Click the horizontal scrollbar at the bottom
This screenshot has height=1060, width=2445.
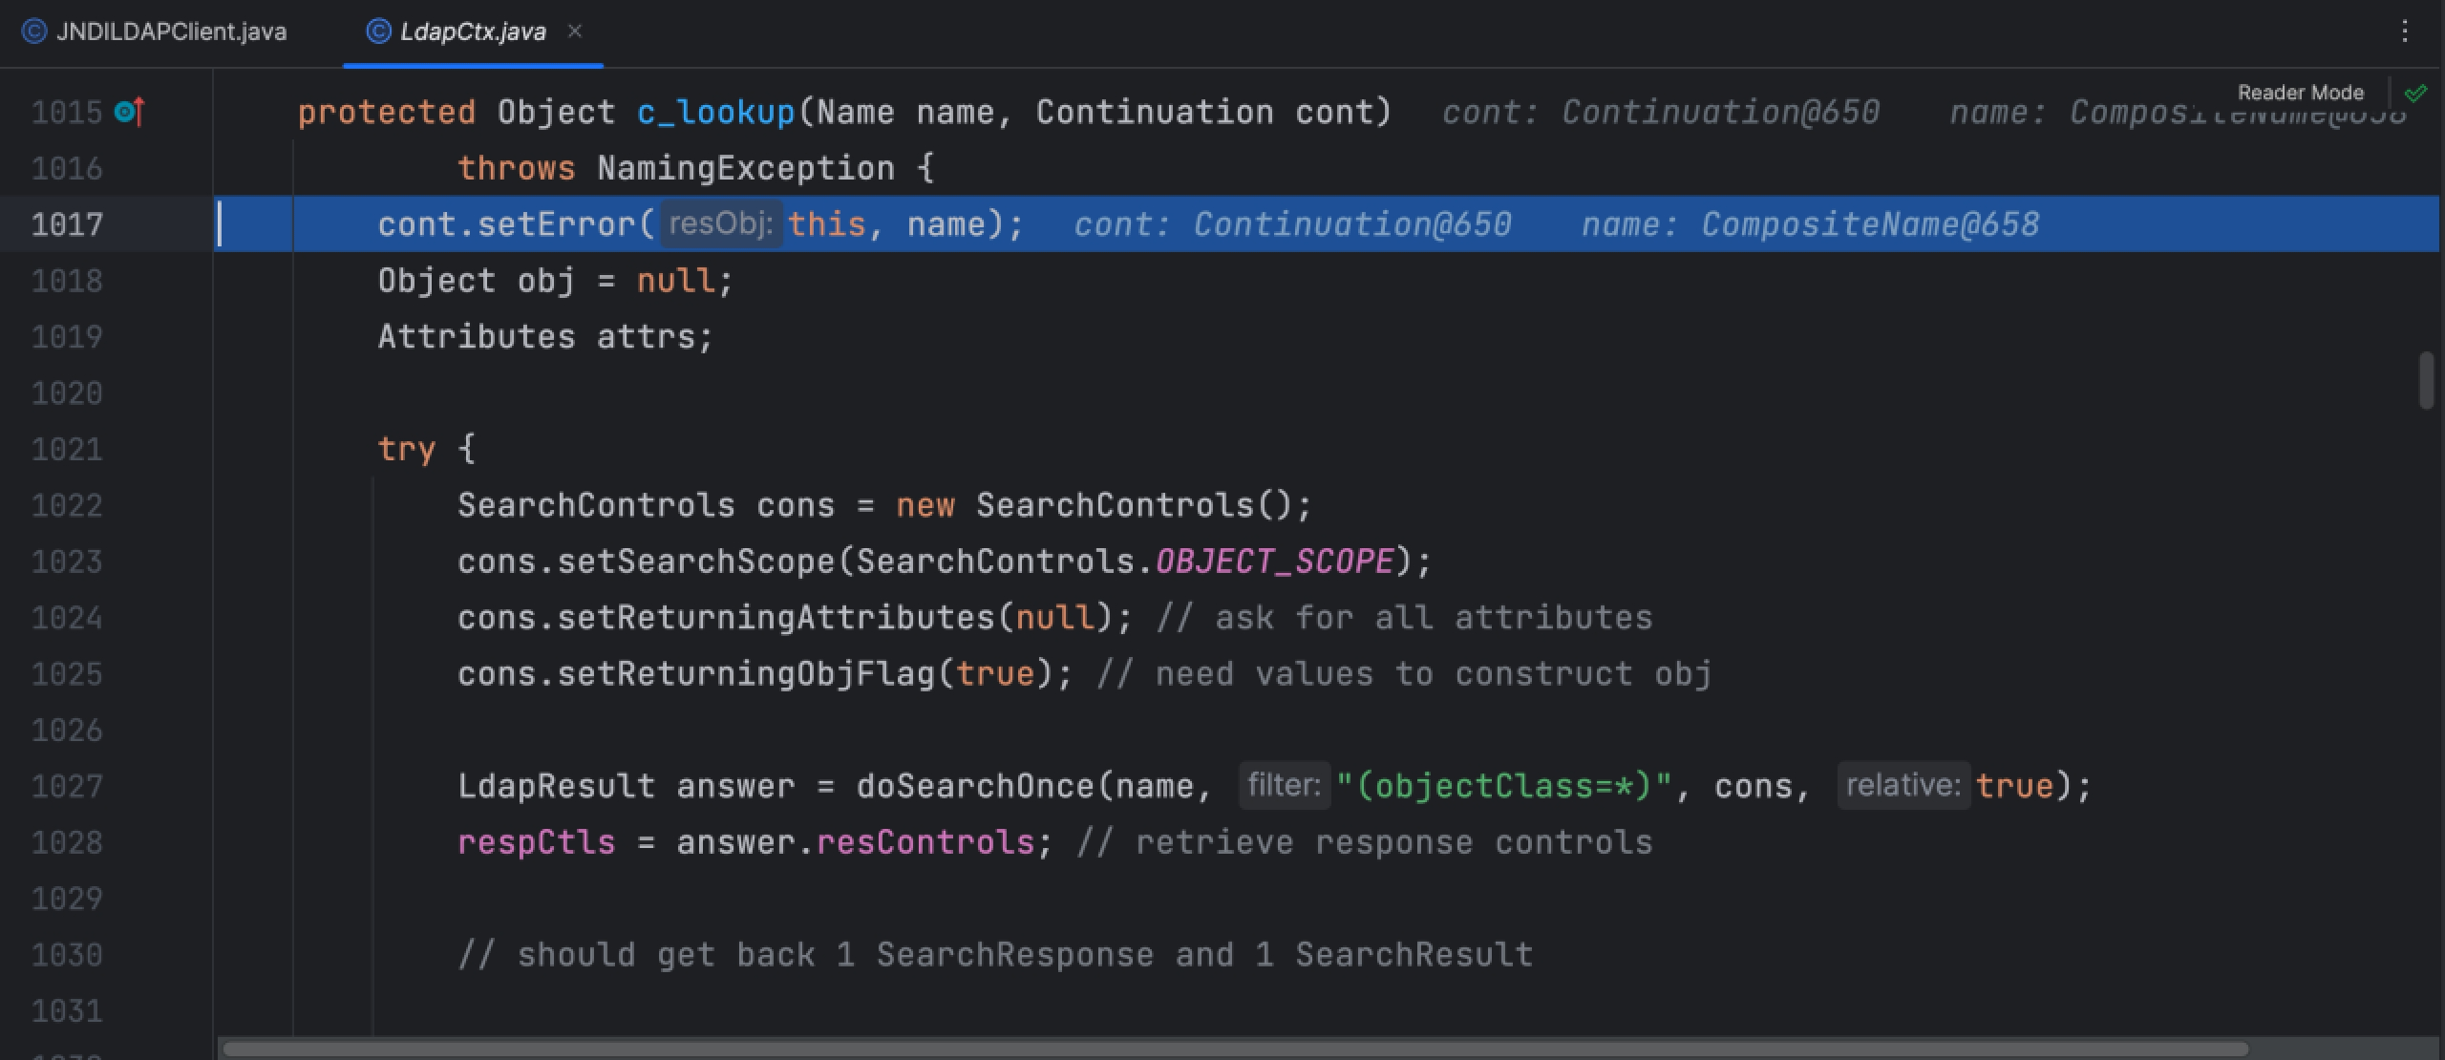pyautogui.click(x=1235, y=1049)
